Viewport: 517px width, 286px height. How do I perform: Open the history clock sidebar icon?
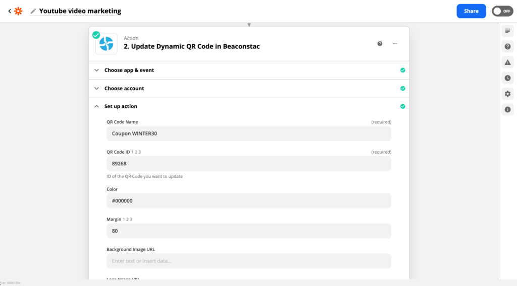point(507,78)
